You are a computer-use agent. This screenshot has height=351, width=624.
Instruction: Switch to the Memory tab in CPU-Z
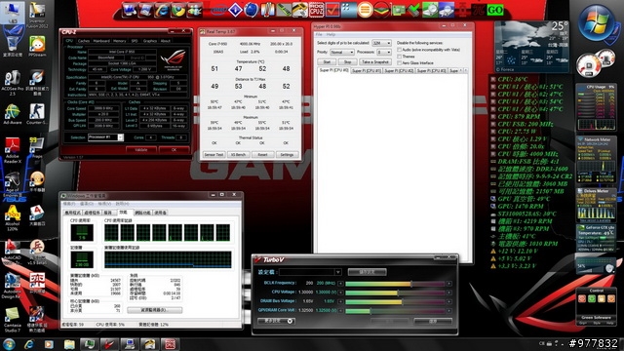(119, 41)
